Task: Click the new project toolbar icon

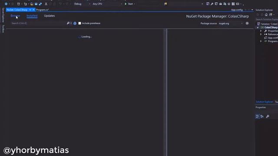Action: pos(19,4)
